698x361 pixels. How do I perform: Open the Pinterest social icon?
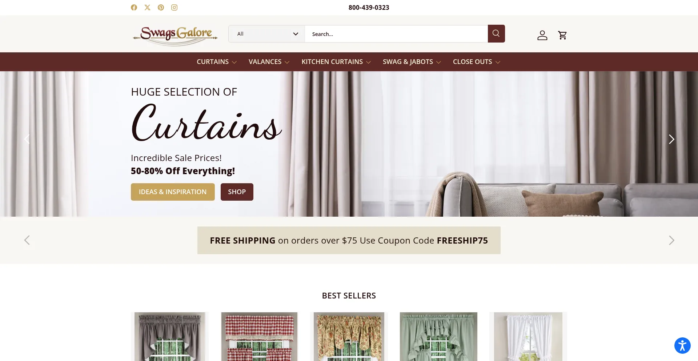[161, 7]
